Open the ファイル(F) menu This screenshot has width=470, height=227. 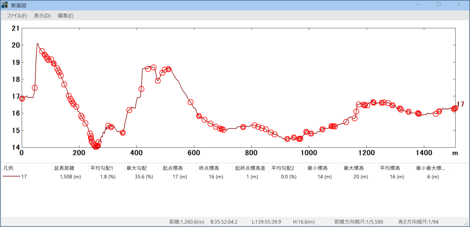(x=17, y=16)
